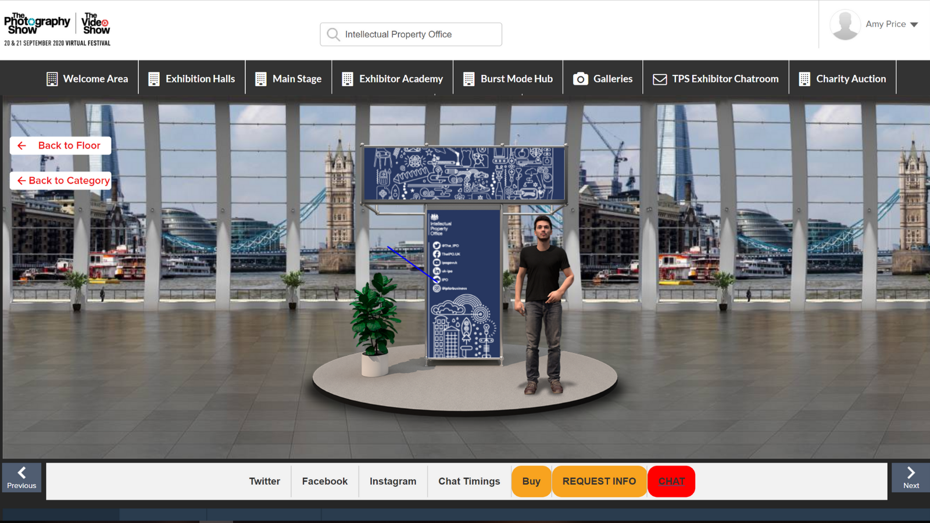Click the Exhibitor Academy building icon
The image size is (930, 523).
(x=348, y=79)
